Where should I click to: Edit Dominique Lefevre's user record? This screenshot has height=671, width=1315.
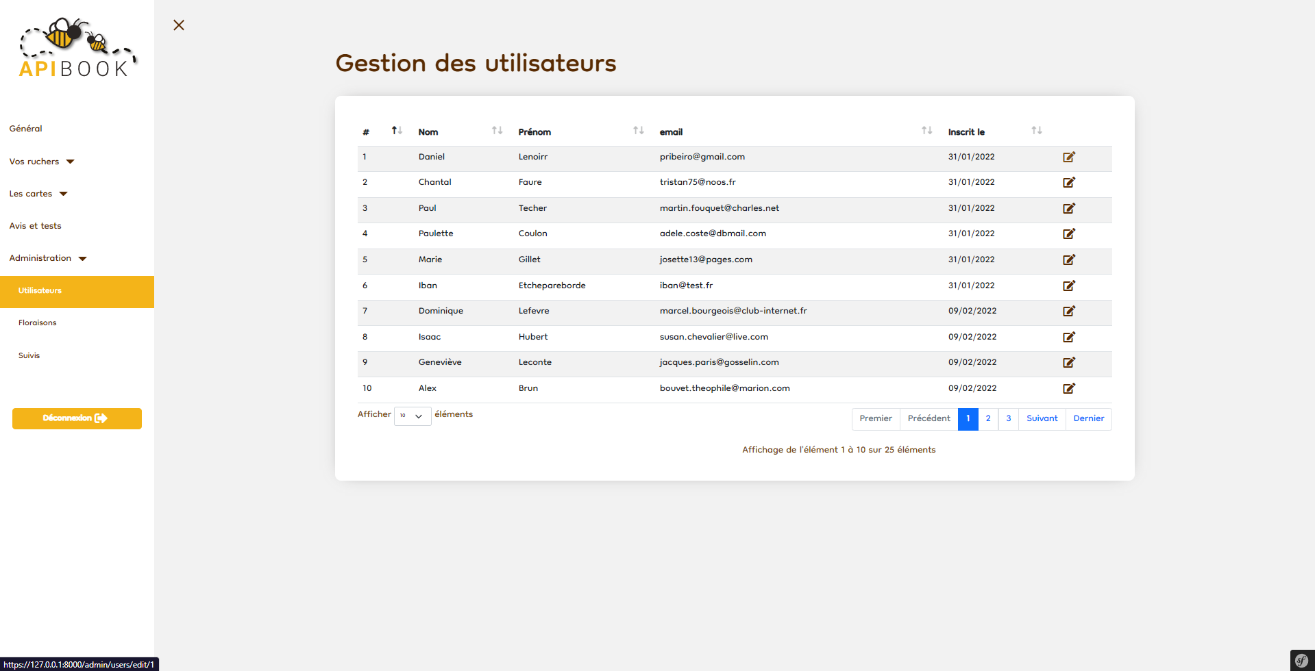click(x=1068, y=312)
